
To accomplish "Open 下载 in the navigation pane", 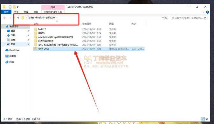I will [13, 35].
